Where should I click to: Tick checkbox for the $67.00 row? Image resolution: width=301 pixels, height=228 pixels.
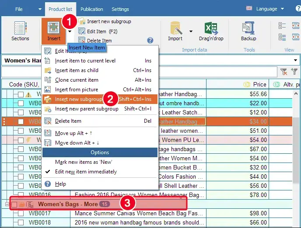click(21, 149)
